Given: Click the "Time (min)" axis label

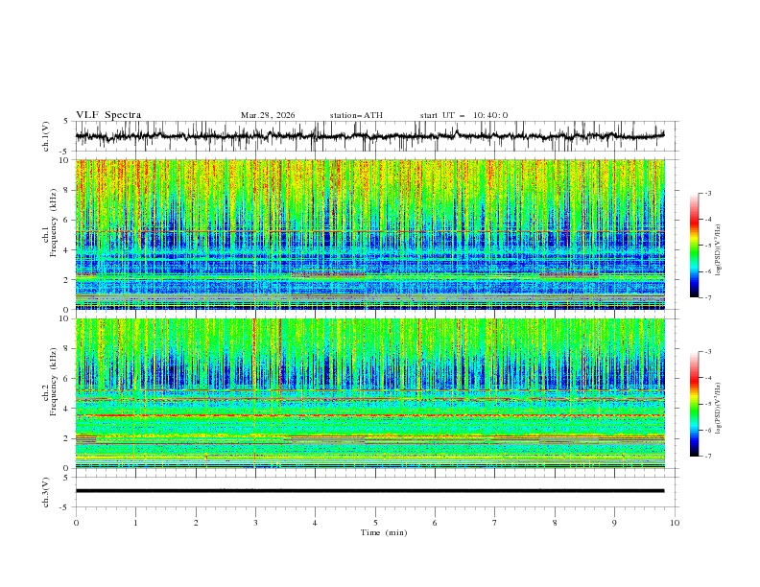Looking at the screenshot, I should click(384, 532).
